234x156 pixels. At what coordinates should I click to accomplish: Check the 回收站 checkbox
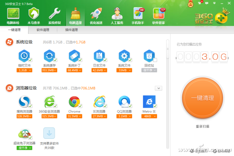coord(155,60)
